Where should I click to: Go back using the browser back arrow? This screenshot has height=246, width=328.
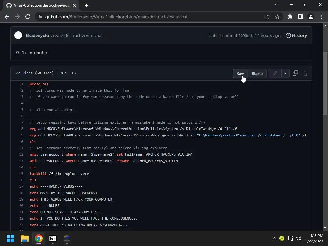point(7,17)
